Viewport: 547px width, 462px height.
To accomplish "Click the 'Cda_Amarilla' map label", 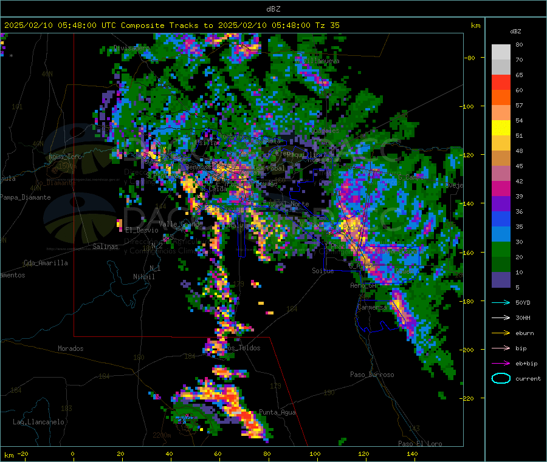I will (46, 263).
